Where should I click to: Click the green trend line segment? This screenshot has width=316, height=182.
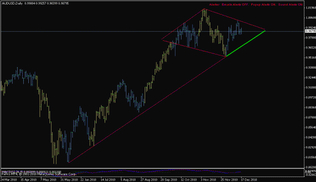[x=246, y=43]
